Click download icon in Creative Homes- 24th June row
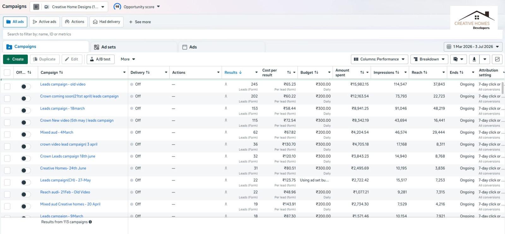Image resolution: width=505 pixels, height=234 pixels. click(226, 168)
